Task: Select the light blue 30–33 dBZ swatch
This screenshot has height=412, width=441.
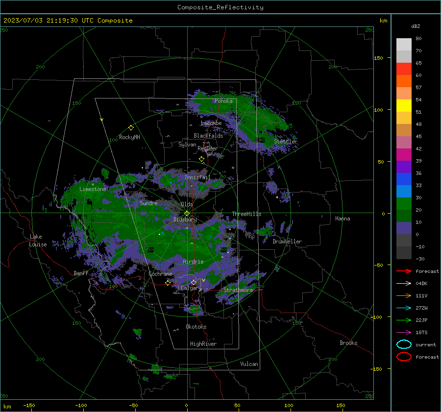Action: pos(404,191)
